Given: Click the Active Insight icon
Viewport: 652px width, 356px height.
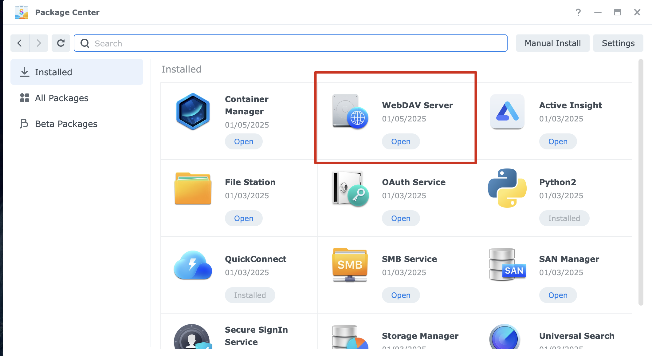Looking at the screenshot, I should pos(507,111).
